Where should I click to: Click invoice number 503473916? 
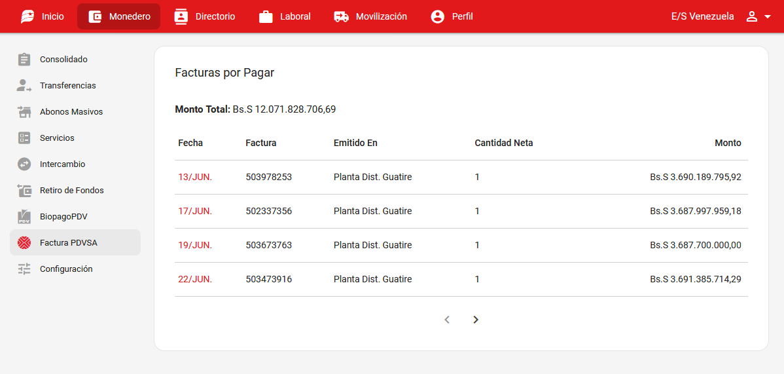tap(269, 280)
